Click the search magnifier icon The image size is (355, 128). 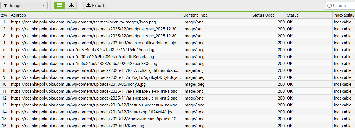[x=329, y=6]
